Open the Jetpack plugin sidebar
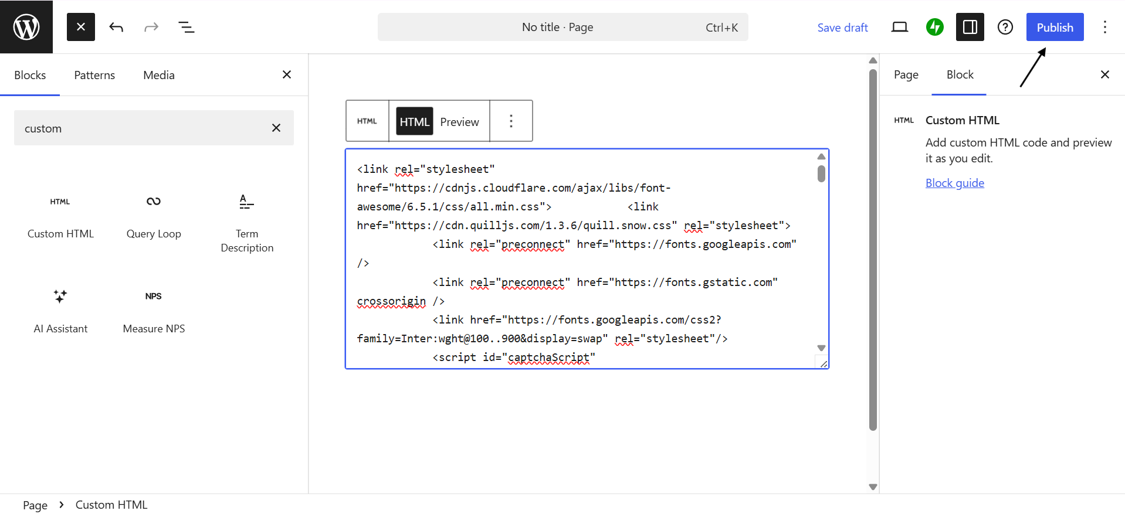Image resolution: width=1125 pixels, height=514 pixels. (935, 27)
